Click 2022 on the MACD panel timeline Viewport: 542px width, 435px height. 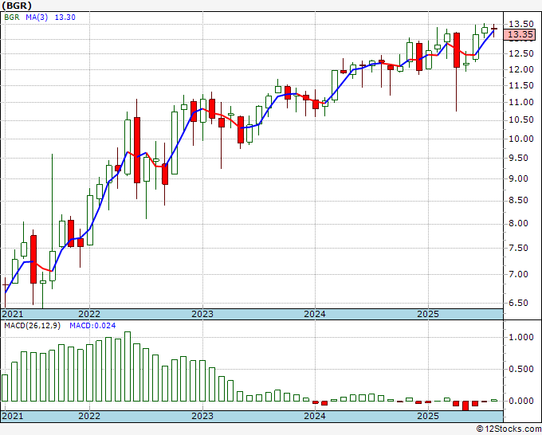click(89, 416)
